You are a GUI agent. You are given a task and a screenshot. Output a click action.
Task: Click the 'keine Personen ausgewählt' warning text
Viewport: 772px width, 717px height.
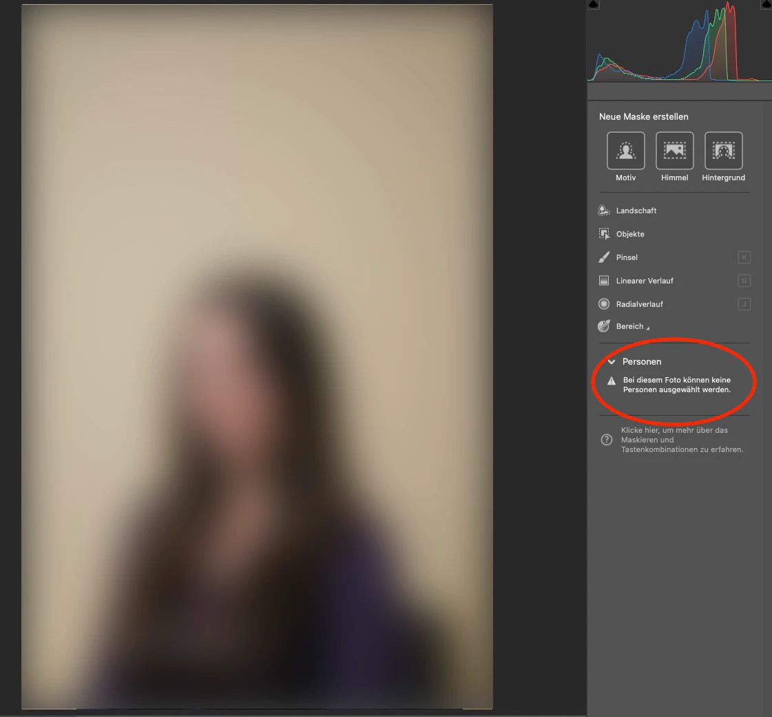676,385
